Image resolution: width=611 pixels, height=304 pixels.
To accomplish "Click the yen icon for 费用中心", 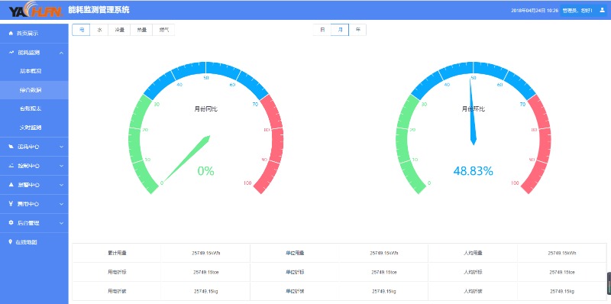I will pos(11,204).
